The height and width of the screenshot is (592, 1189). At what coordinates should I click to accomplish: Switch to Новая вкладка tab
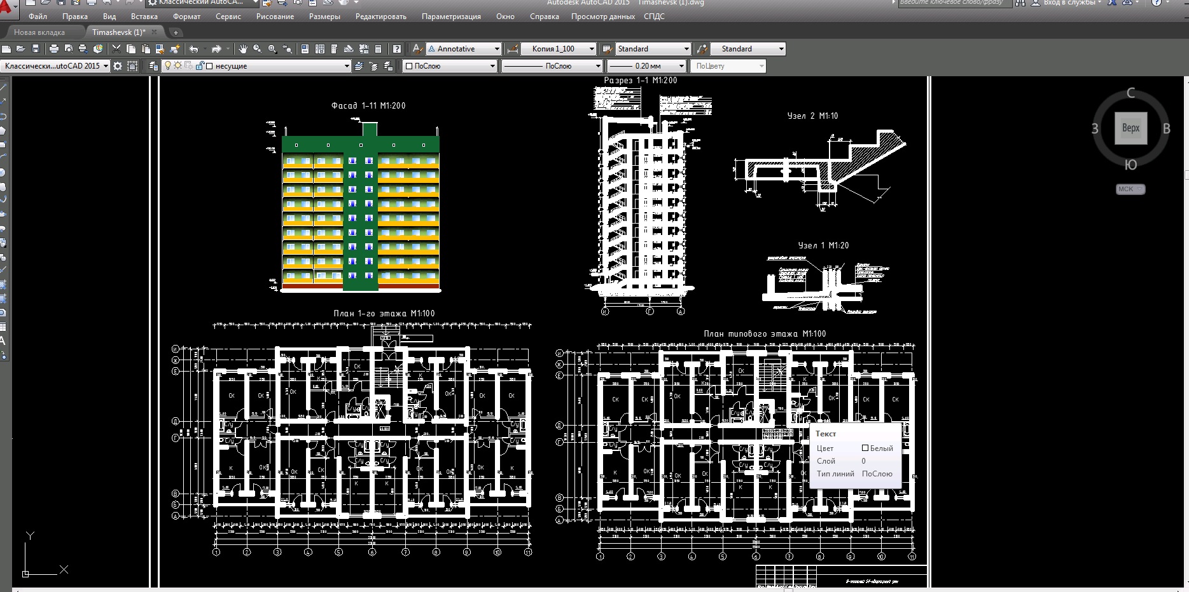39,32
